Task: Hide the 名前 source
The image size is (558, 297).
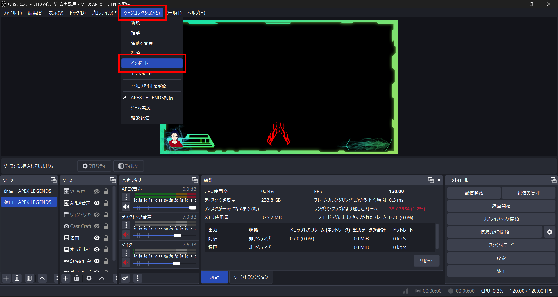Action: pyautogui.click(x=97, y=238)
